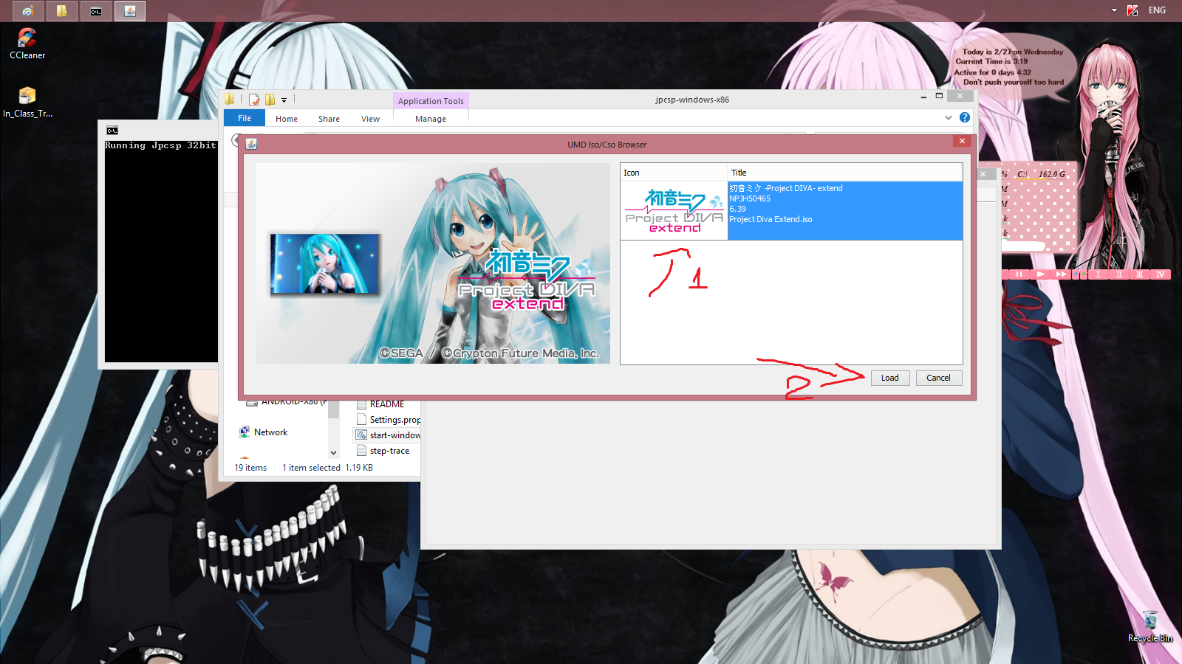The height and width of the screenshot is (664, 1182).
Task: Switch to the View ribbon tab
Action: 370,119
